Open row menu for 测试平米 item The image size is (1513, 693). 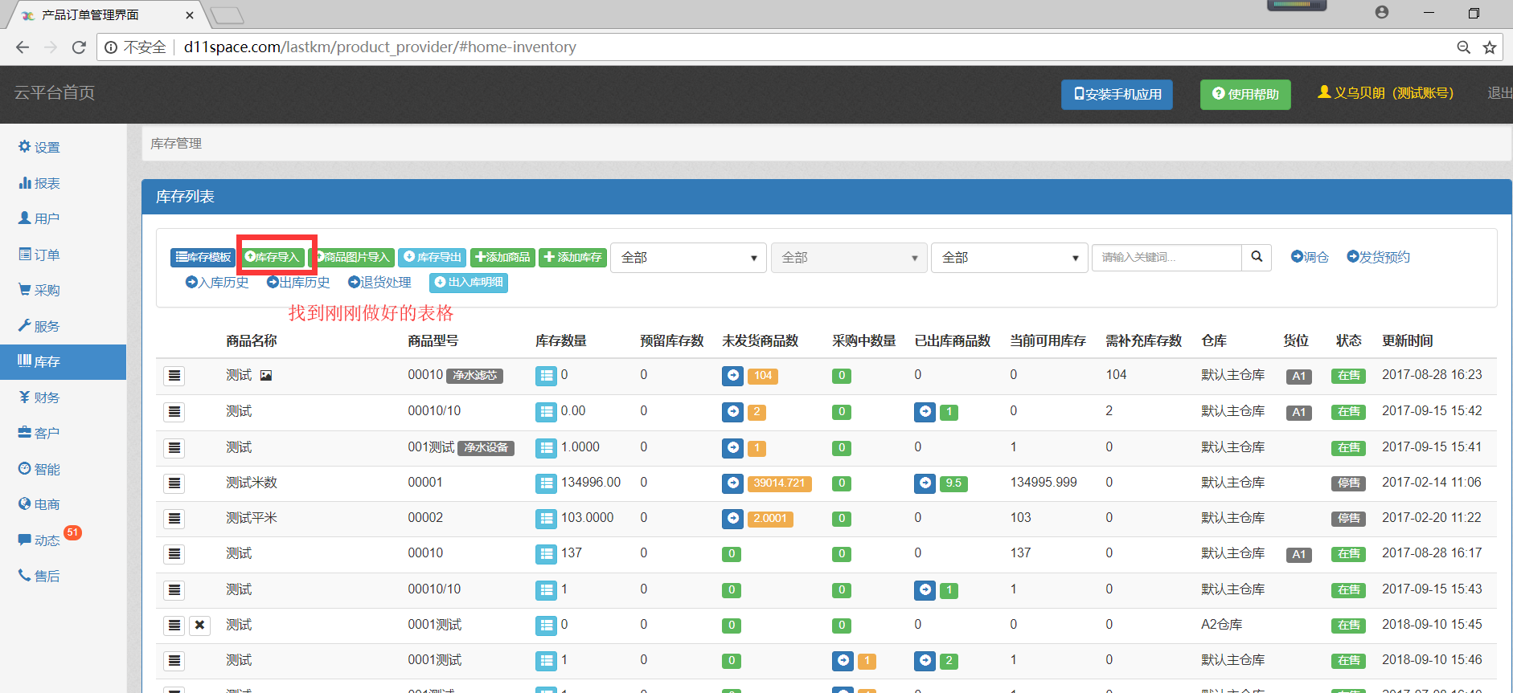point(174,519)
